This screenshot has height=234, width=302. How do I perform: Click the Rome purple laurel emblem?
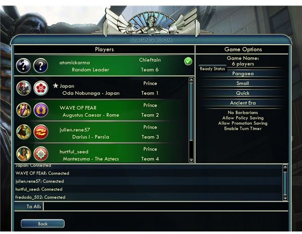41,110
